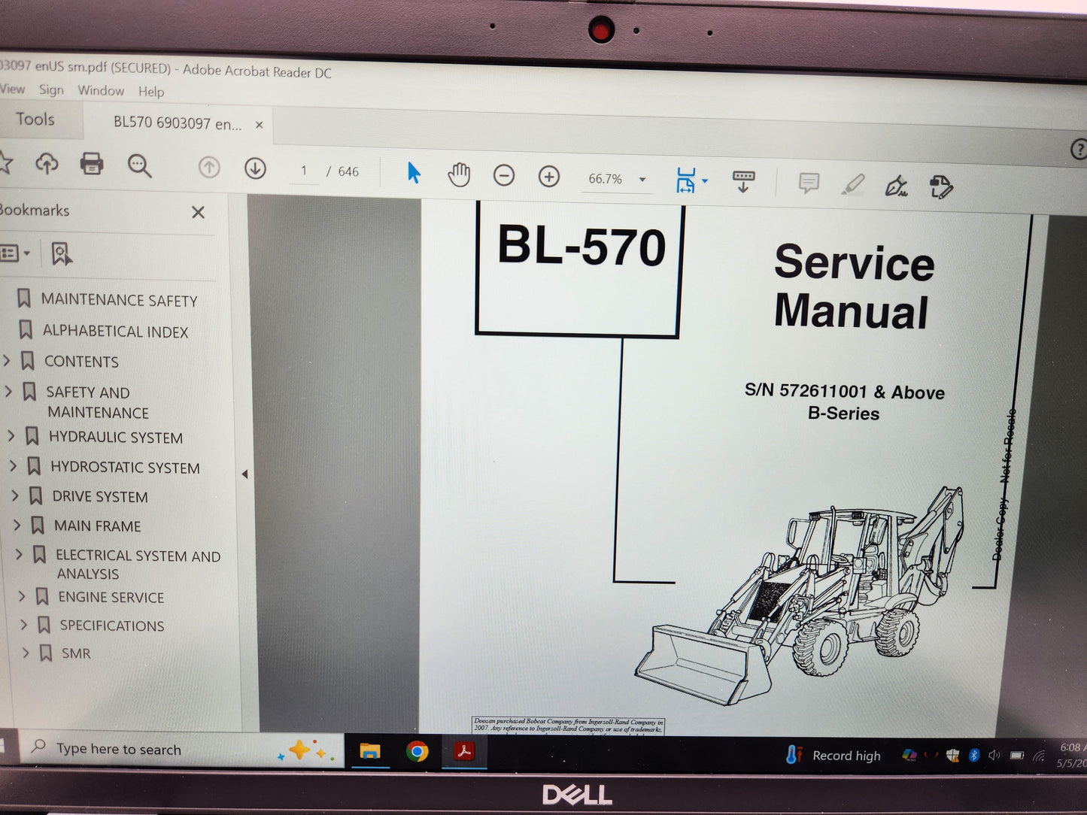This screenshot has width=1087, height=815.
Task: Open the SMR bookmark
Action: point(76,654)
